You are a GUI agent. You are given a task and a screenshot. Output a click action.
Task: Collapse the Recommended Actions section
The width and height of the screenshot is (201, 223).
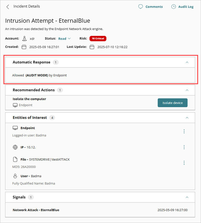(187, 90)
